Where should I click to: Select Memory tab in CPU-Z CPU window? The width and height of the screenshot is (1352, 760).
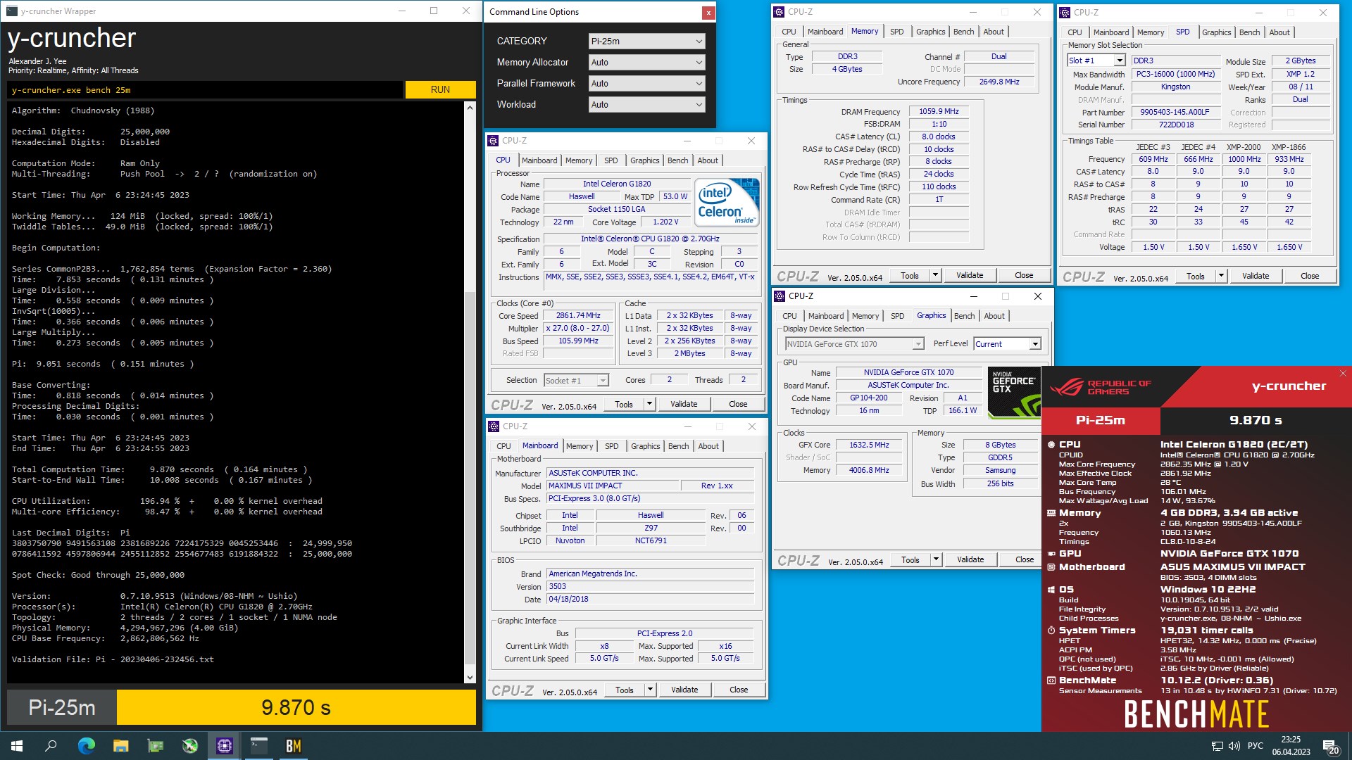[578, 160]
